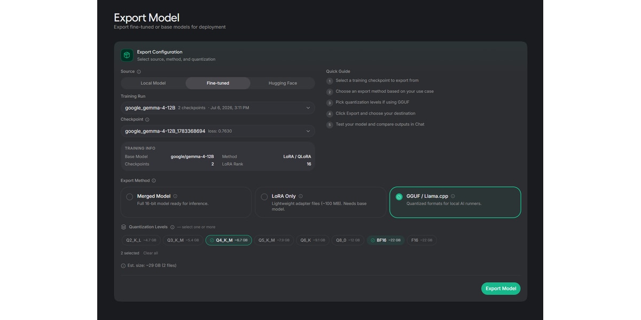Click 'Select a training checkpoint to export from'
Screen dimensions: 641x320
click(377, 81)
